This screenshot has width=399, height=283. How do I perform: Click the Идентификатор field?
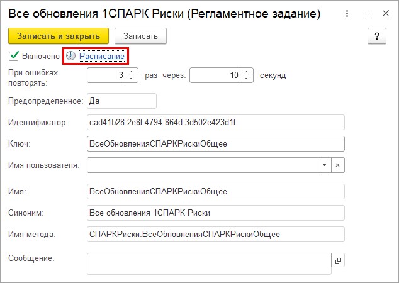[x=216, y=122]
